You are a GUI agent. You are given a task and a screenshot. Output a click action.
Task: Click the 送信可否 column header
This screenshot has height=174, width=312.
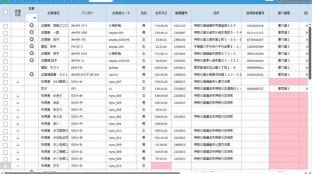pos(18,13)
